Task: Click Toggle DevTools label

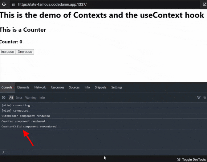Action: (194, 159)
